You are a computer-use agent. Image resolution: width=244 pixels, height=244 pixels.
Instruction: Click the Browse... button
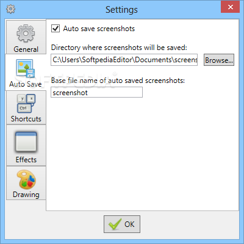219,60
